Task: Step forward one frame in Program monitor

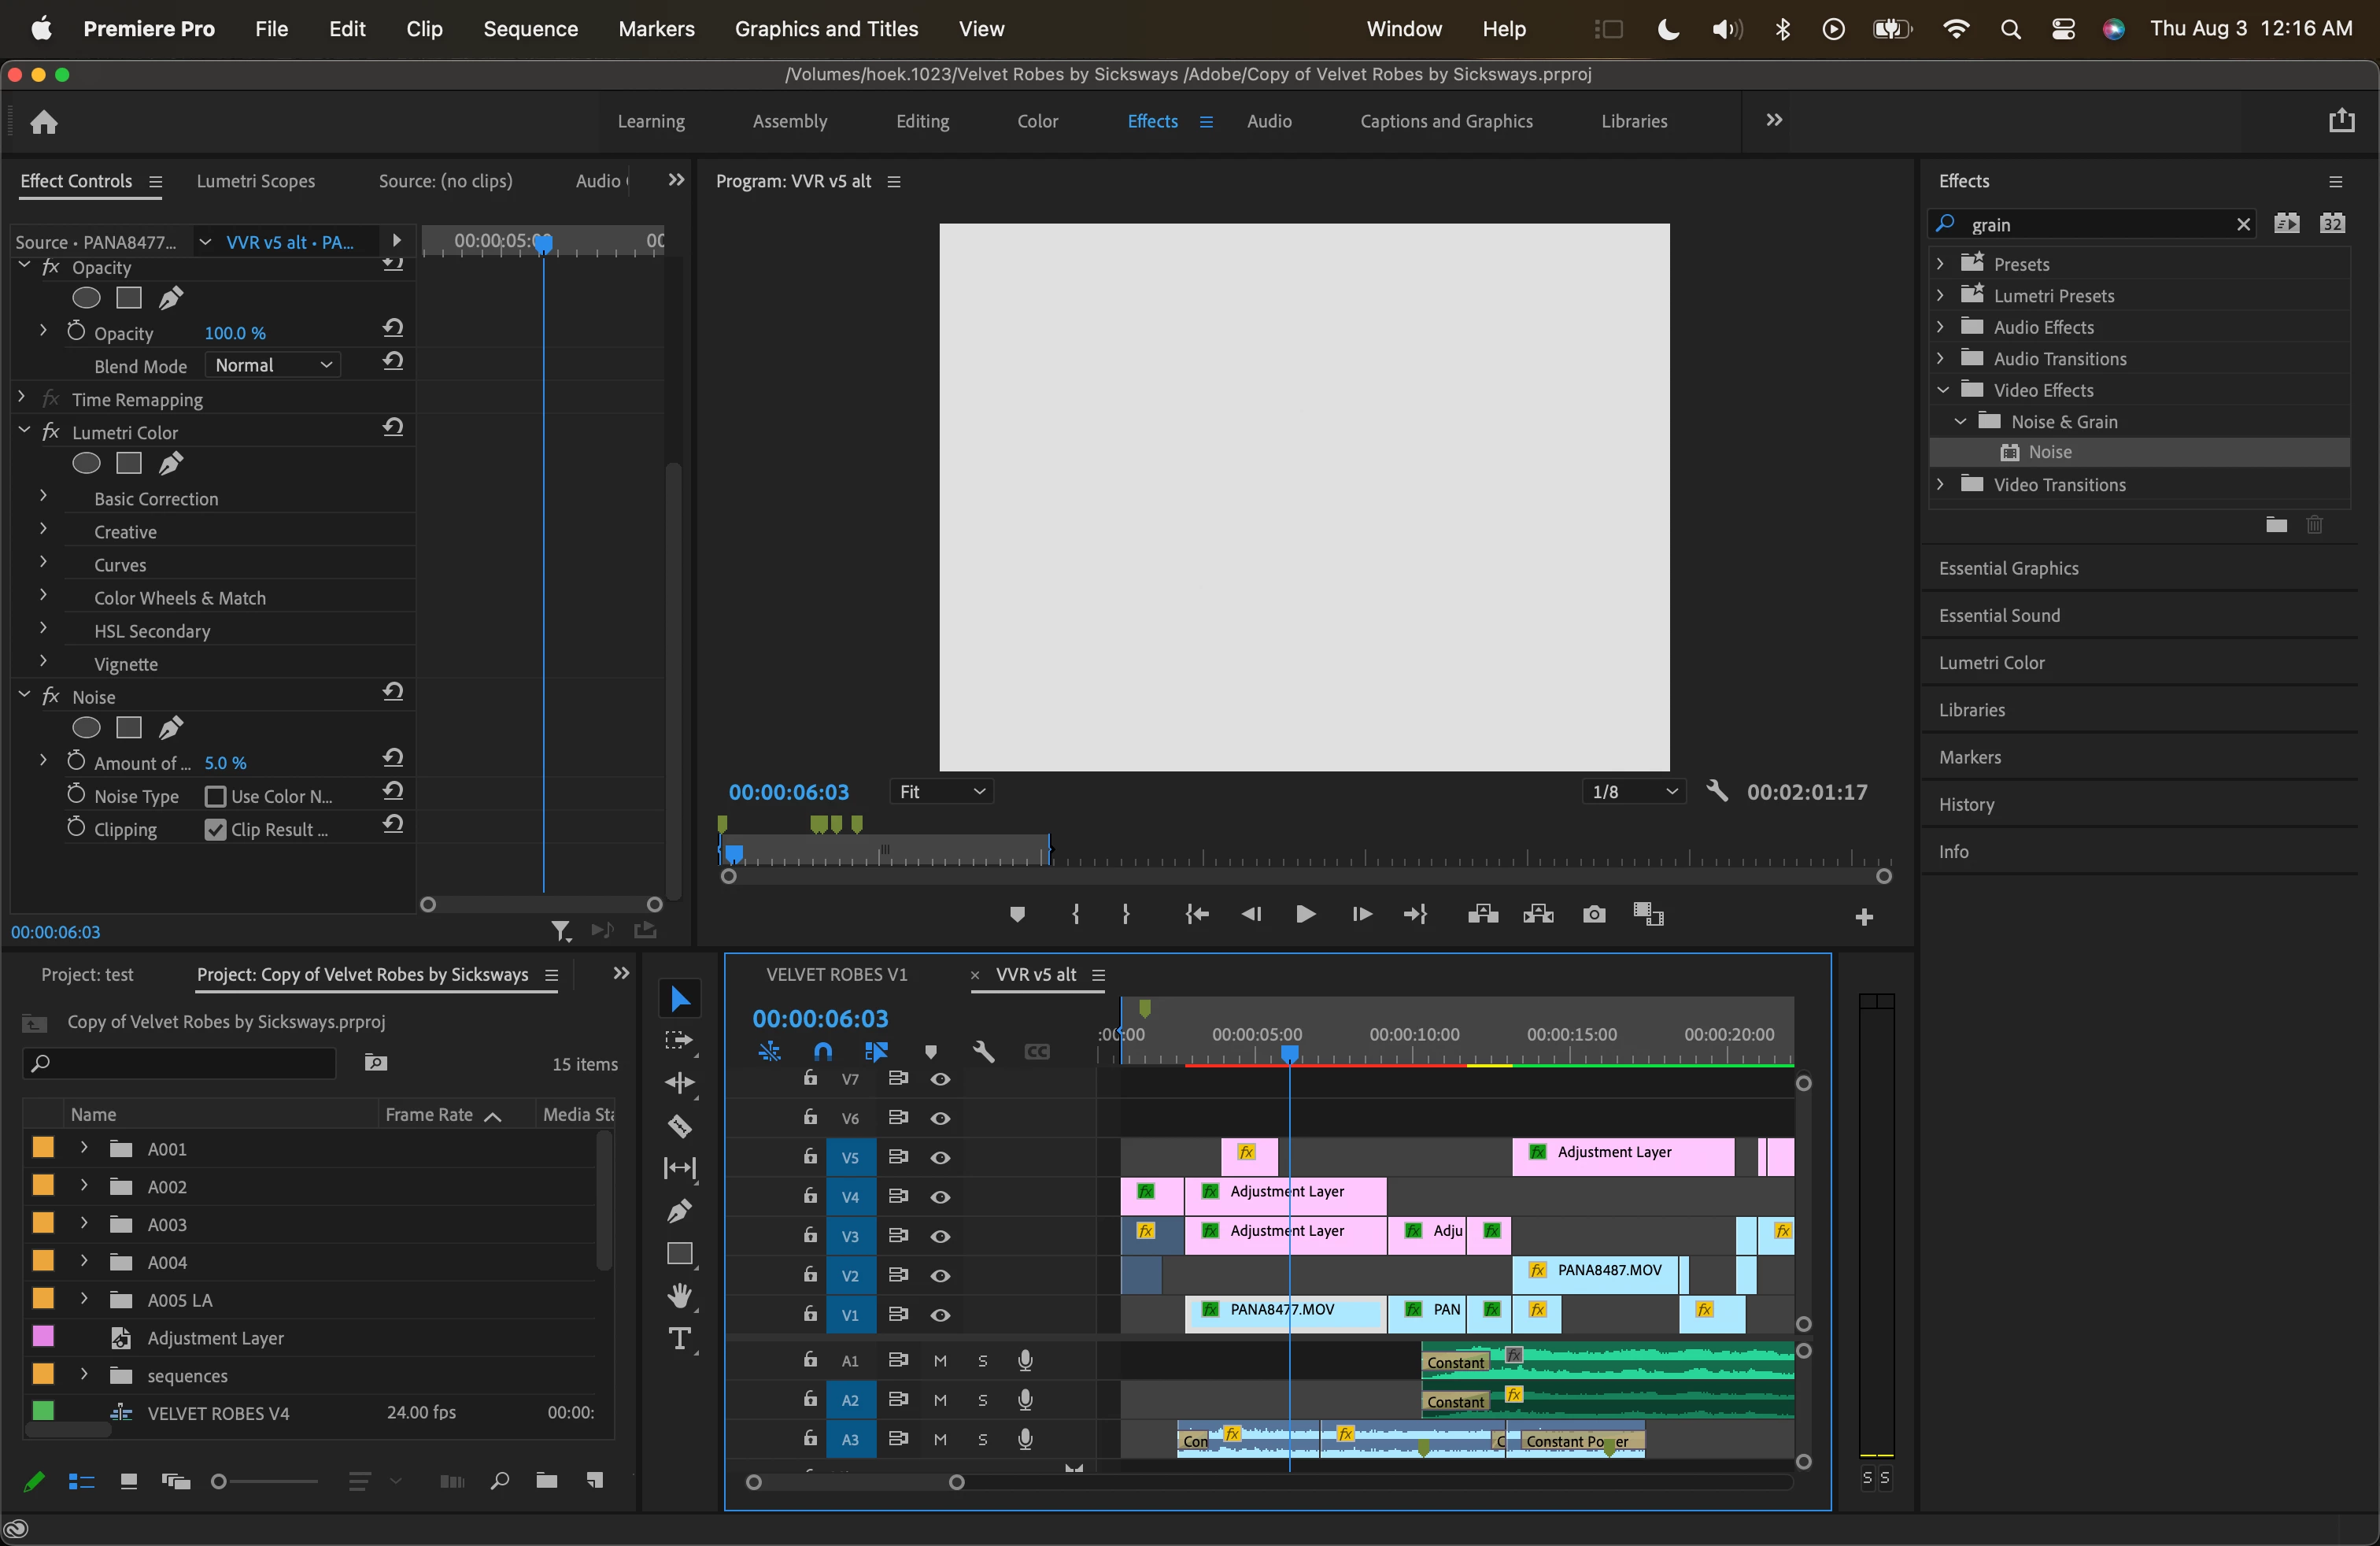Action: click(x=1361, y=914)
